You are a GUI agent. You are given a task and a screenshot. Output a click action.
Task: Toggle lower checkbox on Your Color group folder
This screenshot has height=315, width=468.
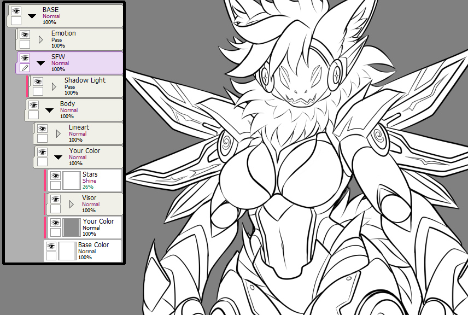coord(43,162)
